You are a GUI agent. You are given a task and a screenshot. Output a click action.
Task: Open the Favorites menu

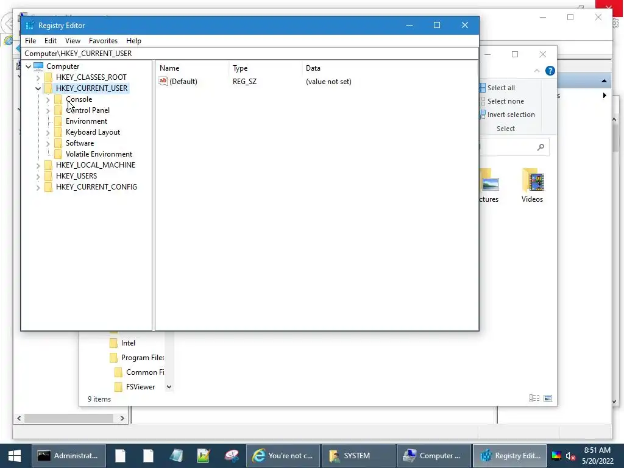click(103, 41)
